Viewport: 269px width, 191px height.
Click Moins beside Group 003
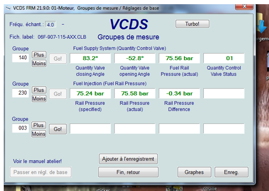(39, 134)
